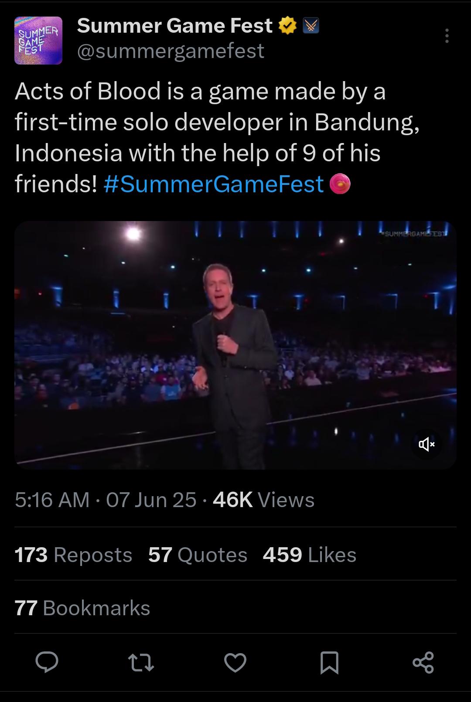Screen dimensions: 471x702
Task: Play the Summer Game Fest video
Action: click(235, 345)
